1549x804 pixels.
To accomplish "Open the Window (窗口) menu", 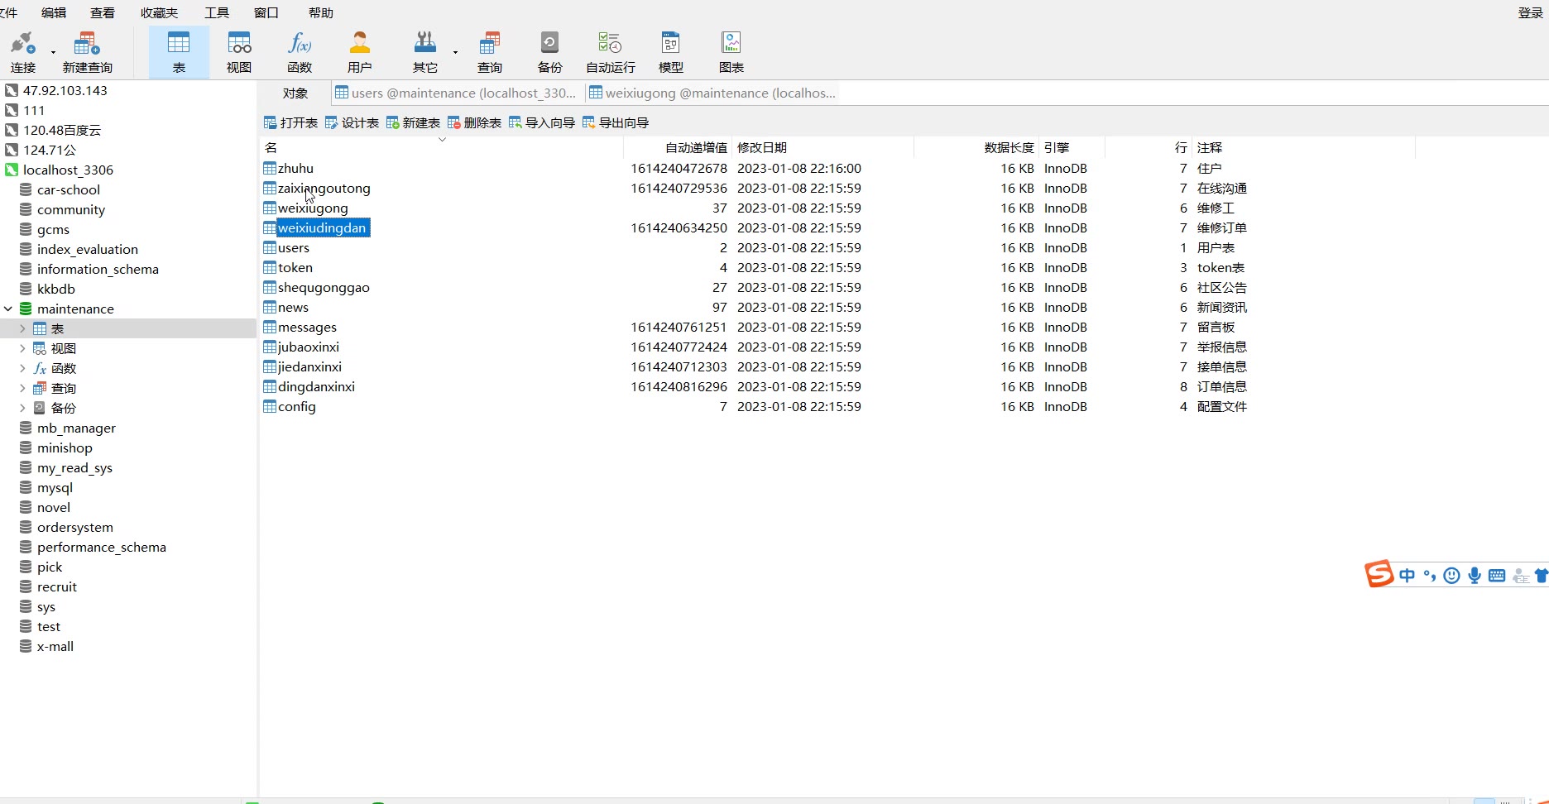I will (266, 12).
